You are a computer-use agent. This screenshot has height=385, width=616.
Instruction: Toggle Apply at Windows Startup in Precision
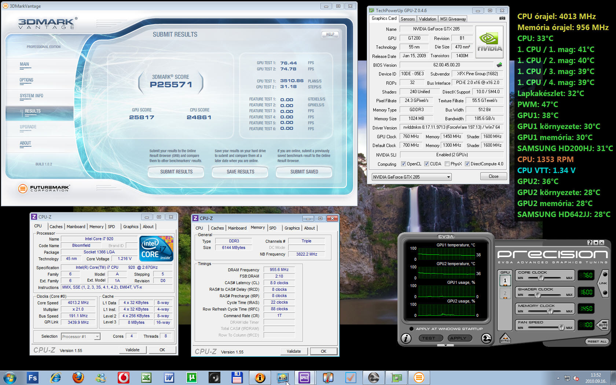tap(411, 329)
